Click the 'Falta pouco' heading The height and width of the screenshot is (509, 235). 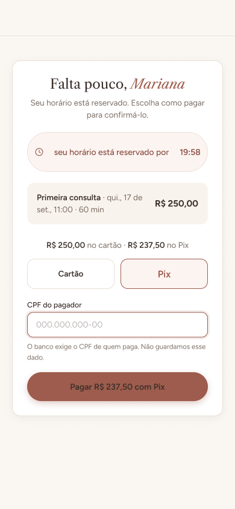pyautogui.click(x=89, y=84)
